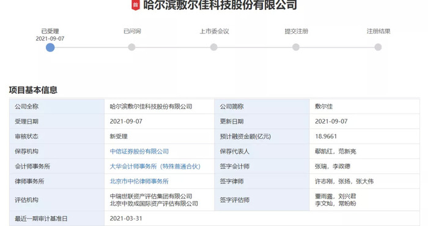Select the blue 已受理 progress step dot
The image size is (428, 226).
click(x=50, y=48)
